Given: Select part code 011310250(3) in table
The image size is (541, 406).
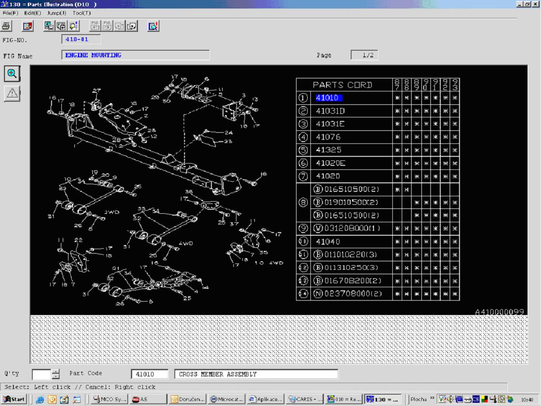Looking at the screenshot, I should tap(346, 268).
